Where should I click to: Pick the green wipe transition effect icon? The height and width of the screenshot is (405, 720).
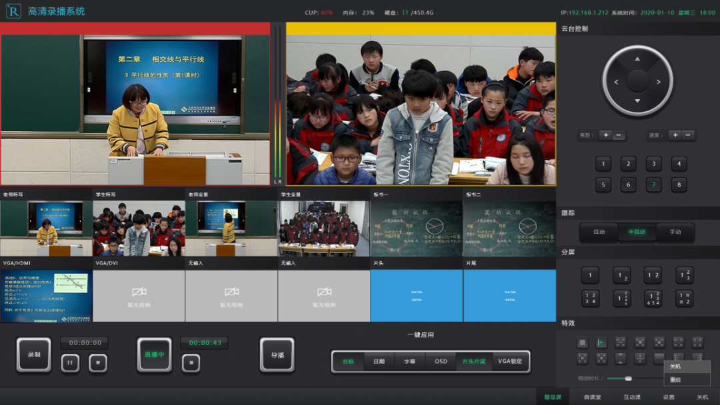[x=601, y=342]
